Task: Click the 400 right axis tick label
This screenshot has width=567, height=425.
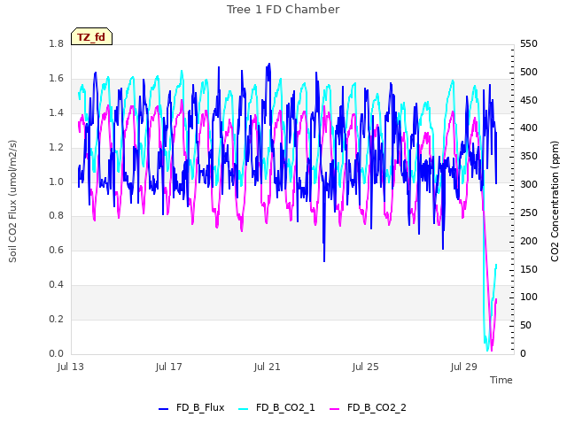Action: (529, 127)
